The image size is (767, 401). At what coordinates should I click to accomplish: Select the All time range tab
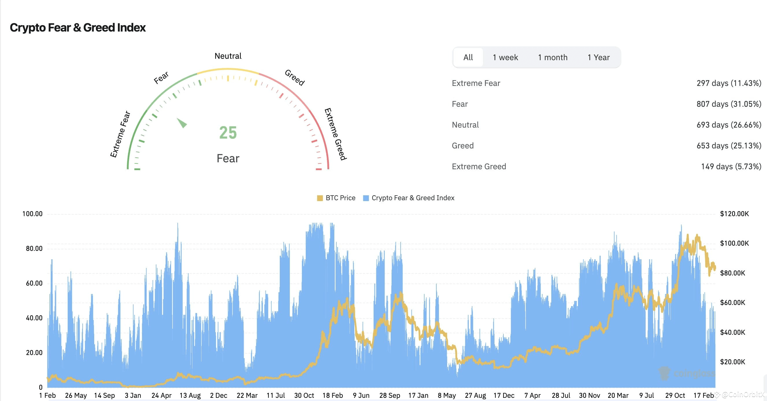[468, 57]
